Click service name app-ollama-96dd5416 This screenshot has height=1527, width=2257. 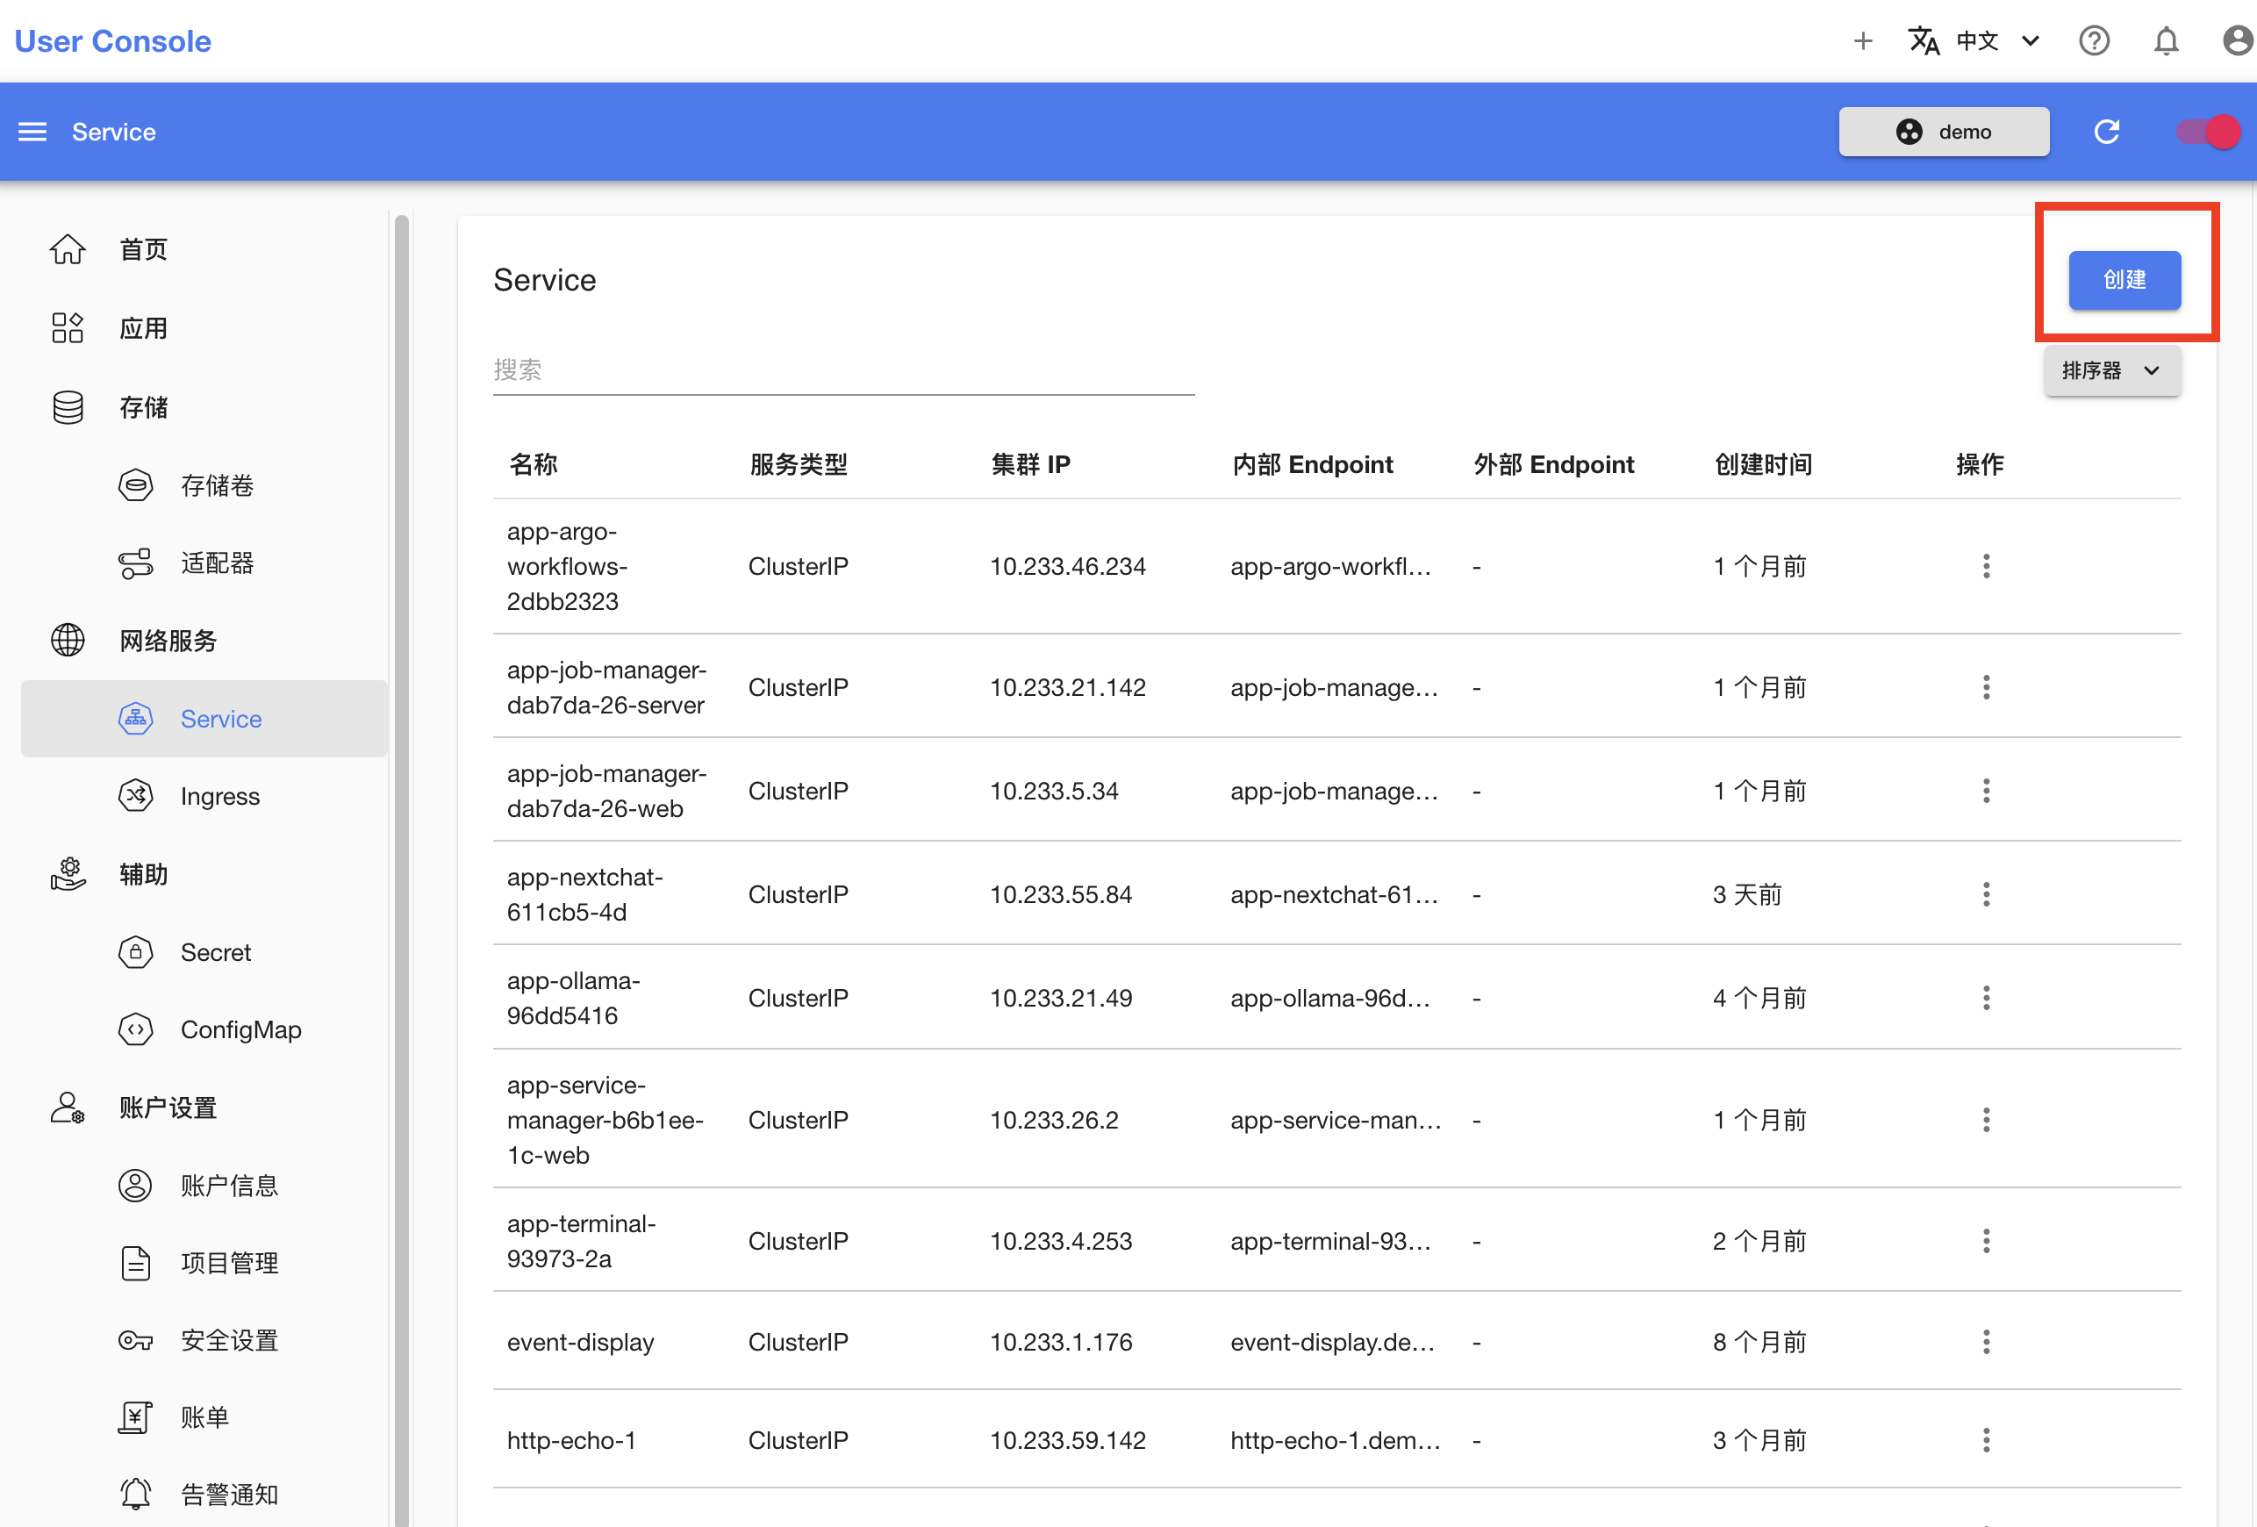[573, 998]
